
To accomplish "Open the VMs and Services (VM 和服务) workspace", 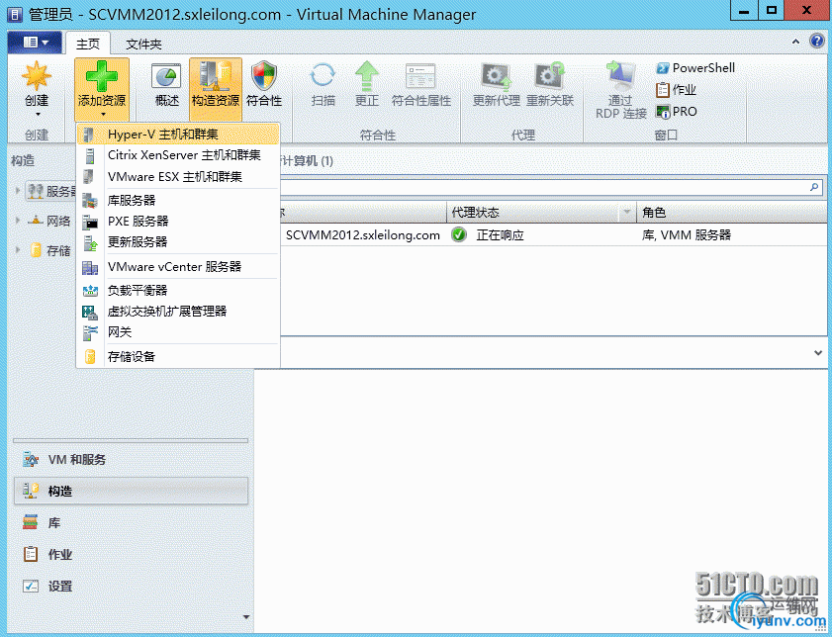I will tap(131, 459).
